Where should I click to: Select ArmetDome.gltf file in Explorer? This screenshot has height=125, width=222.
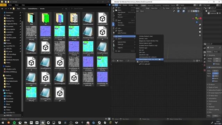tap(102, 19)
